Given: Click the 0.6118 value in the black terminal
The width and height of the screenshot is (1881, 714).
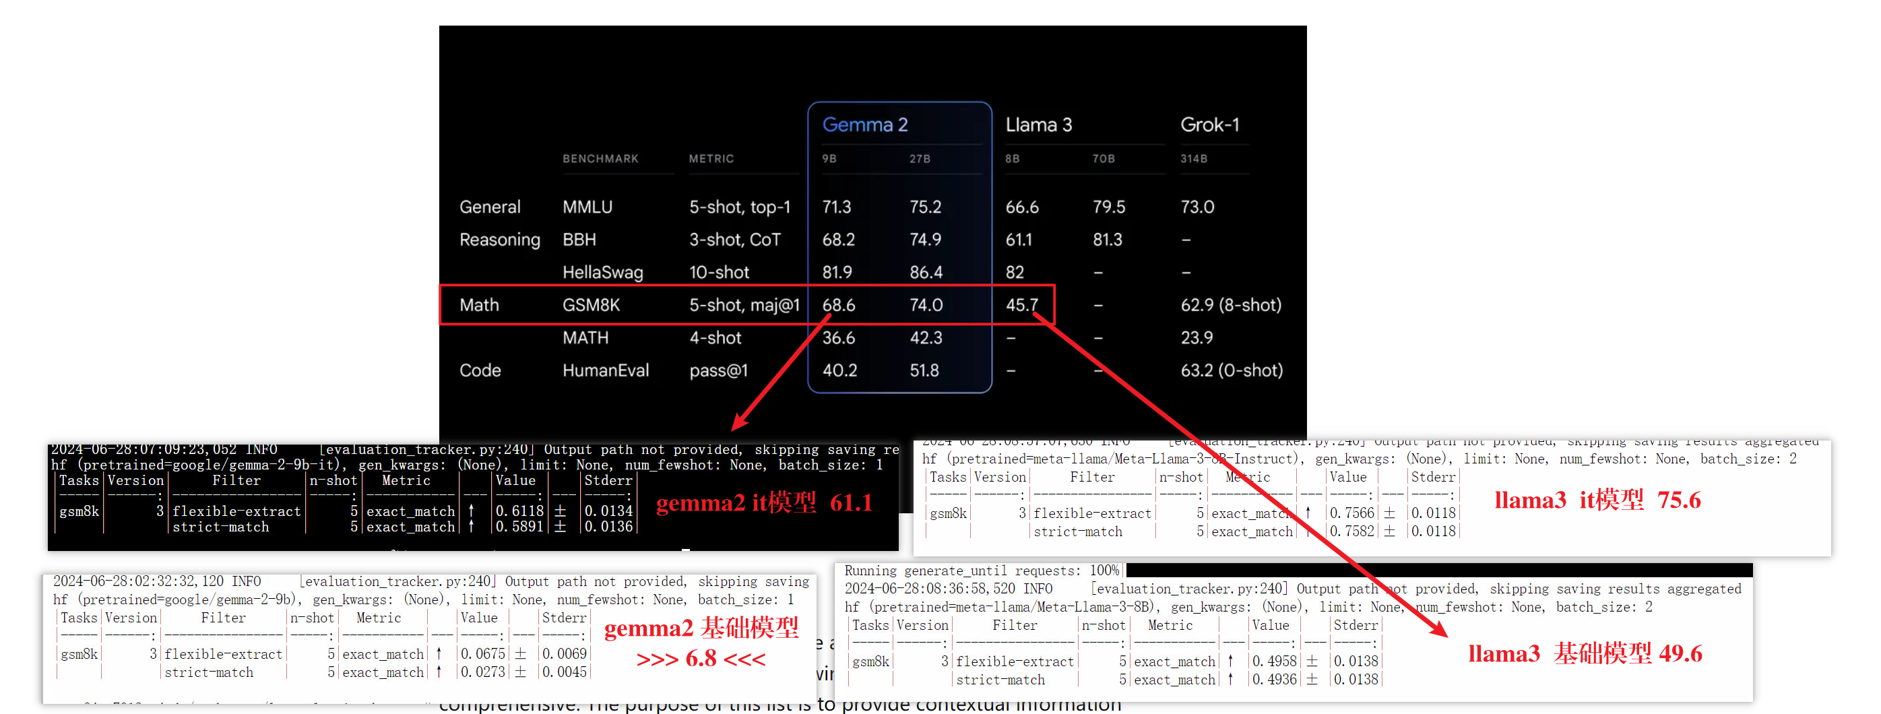Looking at the screenshot, I should click(519, 511).
